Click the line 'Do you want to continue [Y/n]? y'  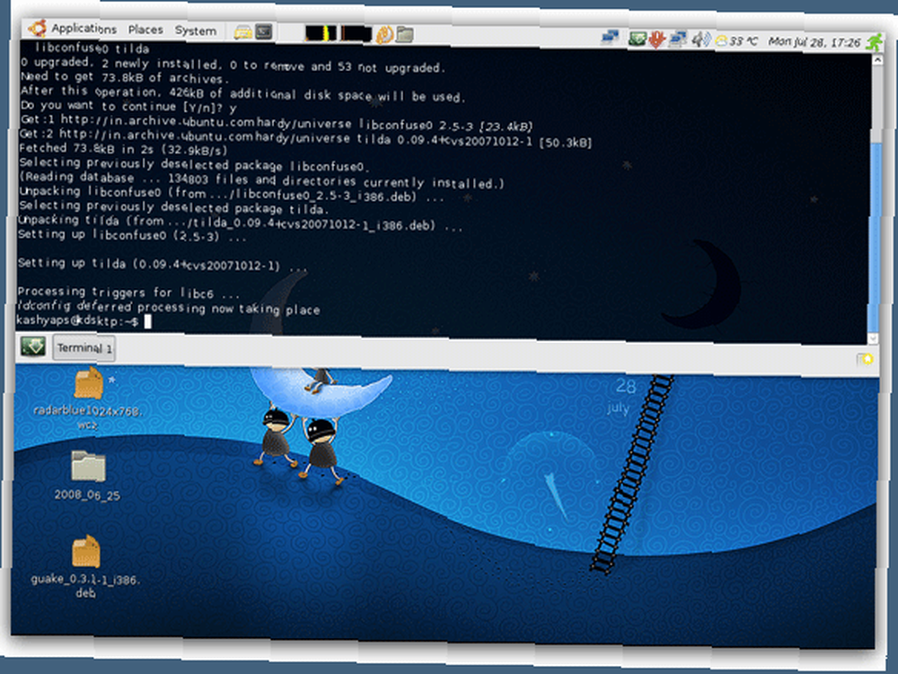click(128, 107)
